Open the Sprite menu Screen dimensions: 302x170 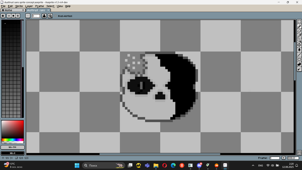click(x=19, y=6)
